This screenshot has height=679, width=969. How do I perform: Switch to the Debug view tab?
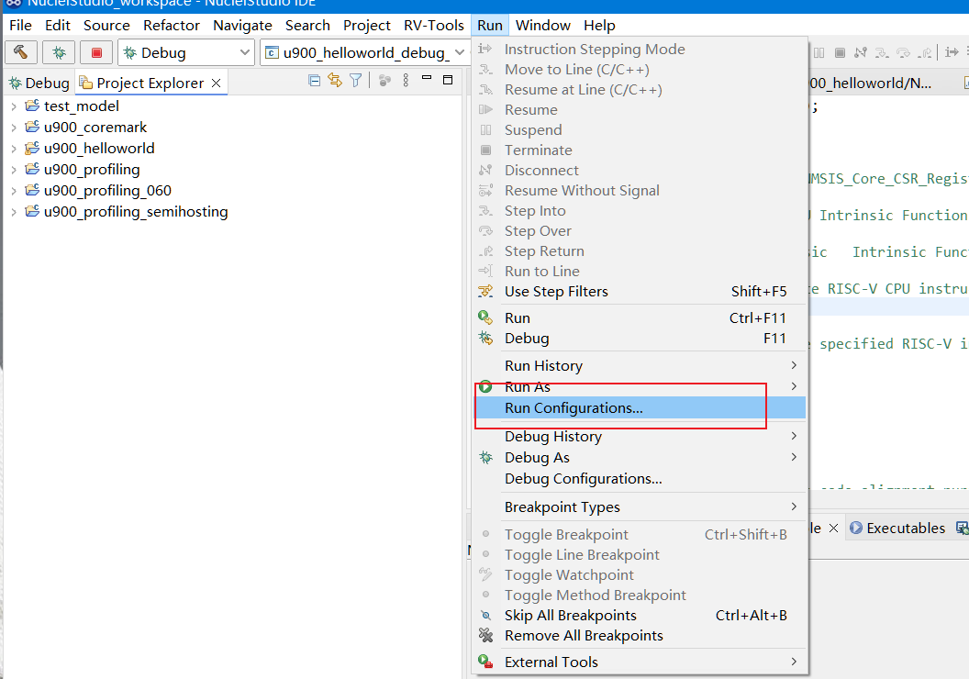pyautogui.click(x=39, y=83)
